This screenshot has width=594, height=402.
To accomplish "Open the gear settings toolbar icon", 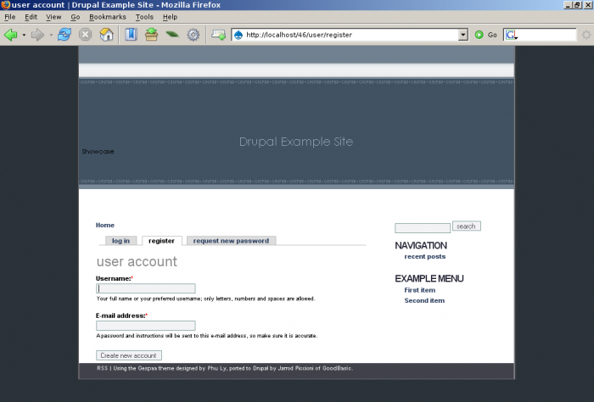I will pyautogui.click(x=193, y=35).
